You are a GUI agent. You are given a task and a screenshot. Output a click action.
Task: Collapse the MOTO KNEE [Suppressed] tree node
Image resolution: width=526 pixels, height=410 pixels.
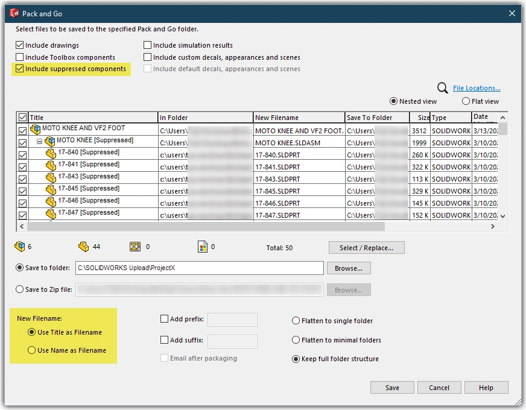39,142
